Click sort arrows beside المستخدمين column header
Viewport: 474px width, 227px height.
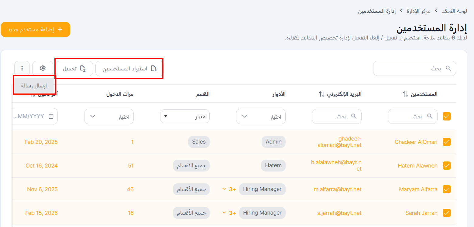pos(405,94)
